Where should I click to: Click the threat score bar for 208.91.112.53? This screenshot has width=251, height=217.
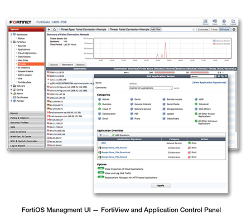[x=165, y=72]
